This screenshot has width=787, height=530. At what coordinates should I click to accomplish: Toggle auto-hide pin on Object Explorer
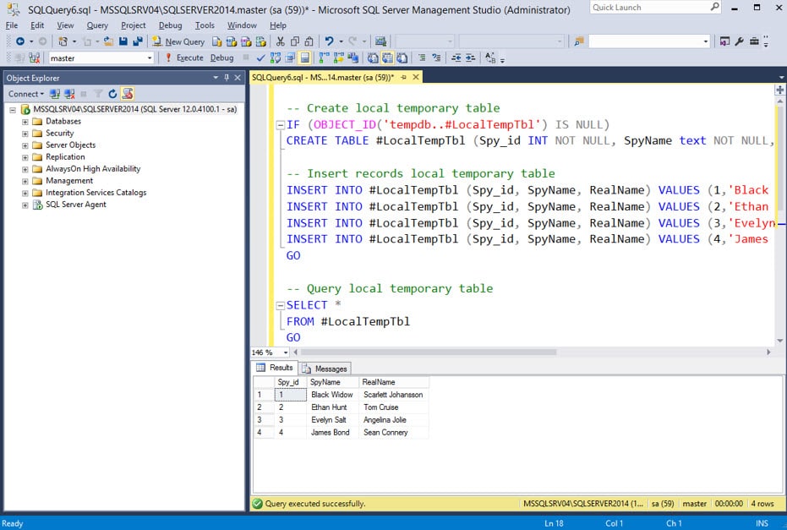coord(227,78)
